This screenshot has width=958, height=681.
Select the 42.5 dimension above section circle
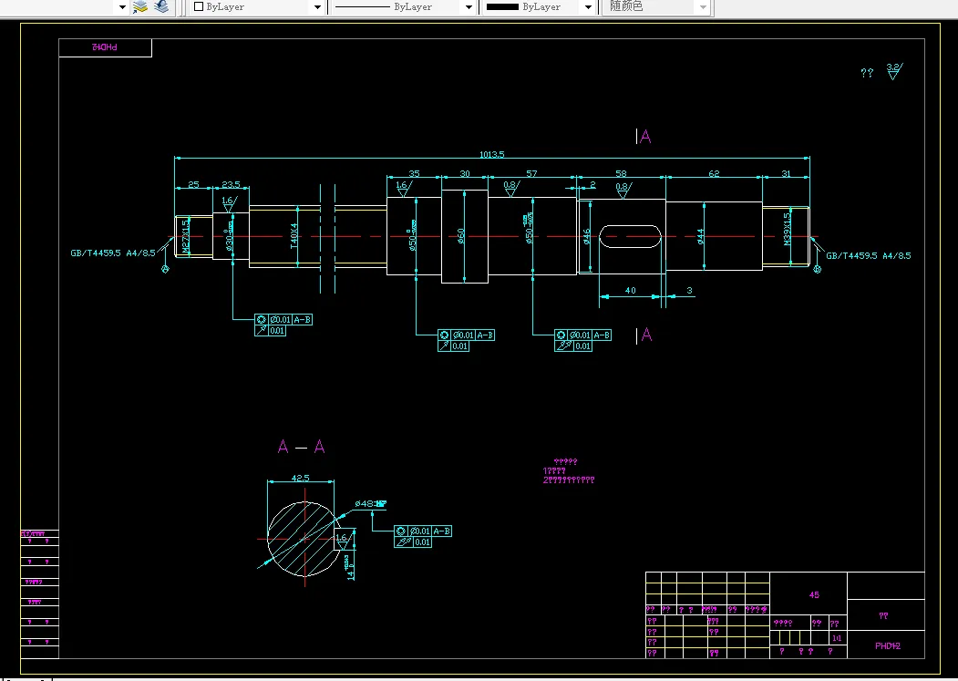(300, 478)
